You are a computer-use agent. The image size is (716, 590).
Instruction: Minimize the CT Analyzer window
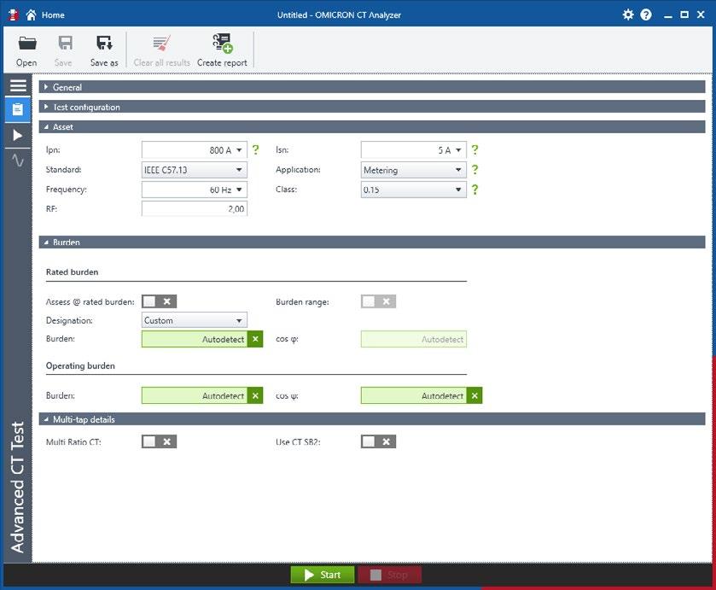pyautogui.click(x=668, y=15)
